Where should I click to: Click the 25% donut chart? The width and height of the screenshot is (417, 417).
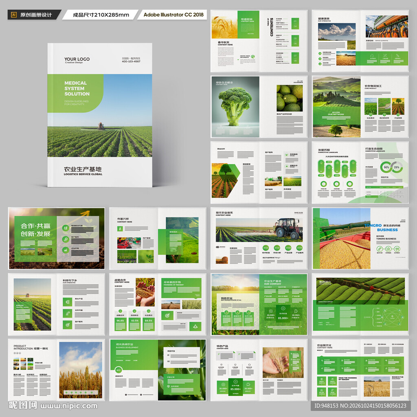(x=397, y=167)
